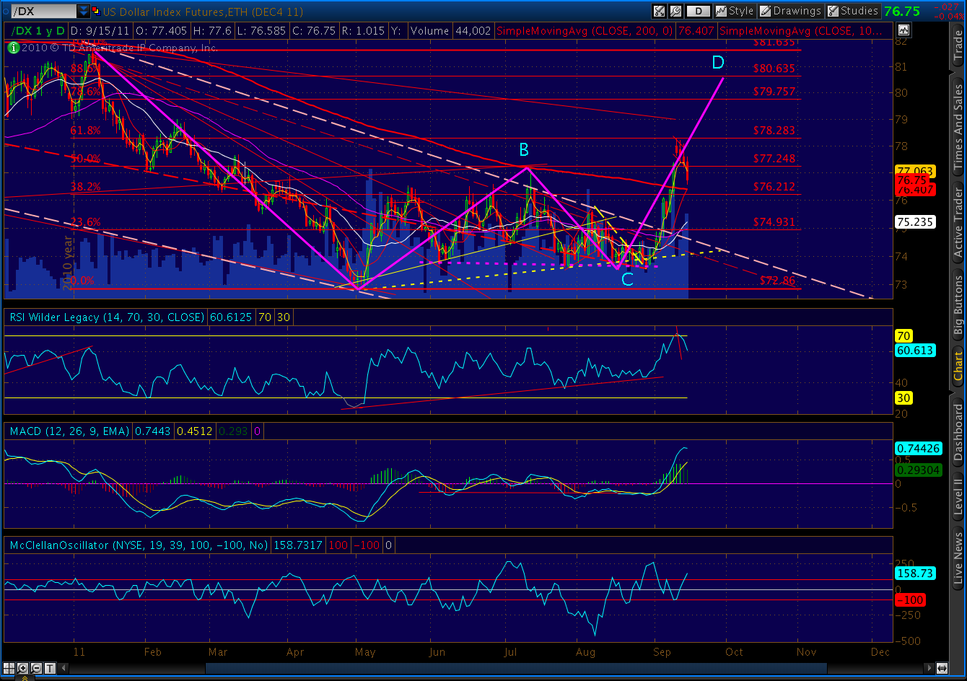Open the chart settings wrench icon

(x=675, y=11)
